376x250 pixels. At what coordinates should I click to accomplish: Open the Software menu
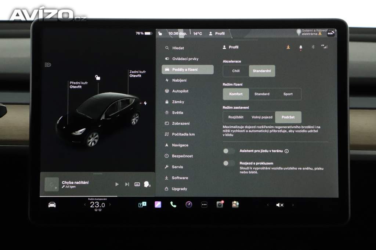176,178
